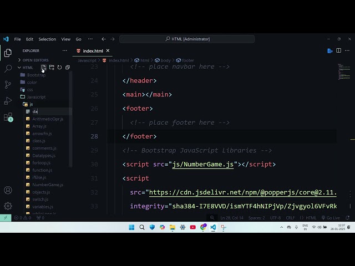
Task: Open comments.js file
Action: 44,148
